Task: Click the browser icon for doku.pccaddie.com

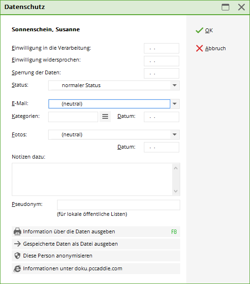Action: [17, 268]
